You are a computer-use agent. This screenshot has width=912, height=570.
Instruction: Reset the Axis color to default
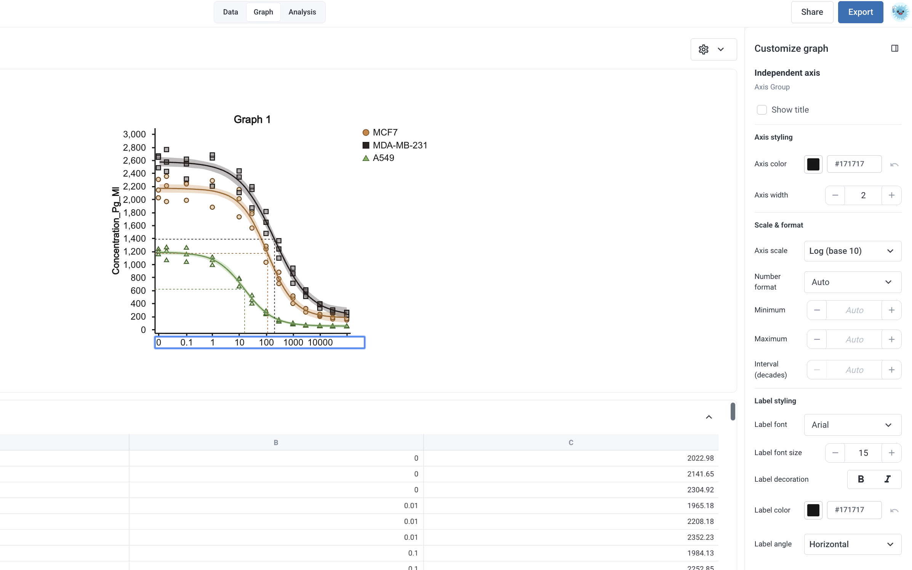pos(894,164)
